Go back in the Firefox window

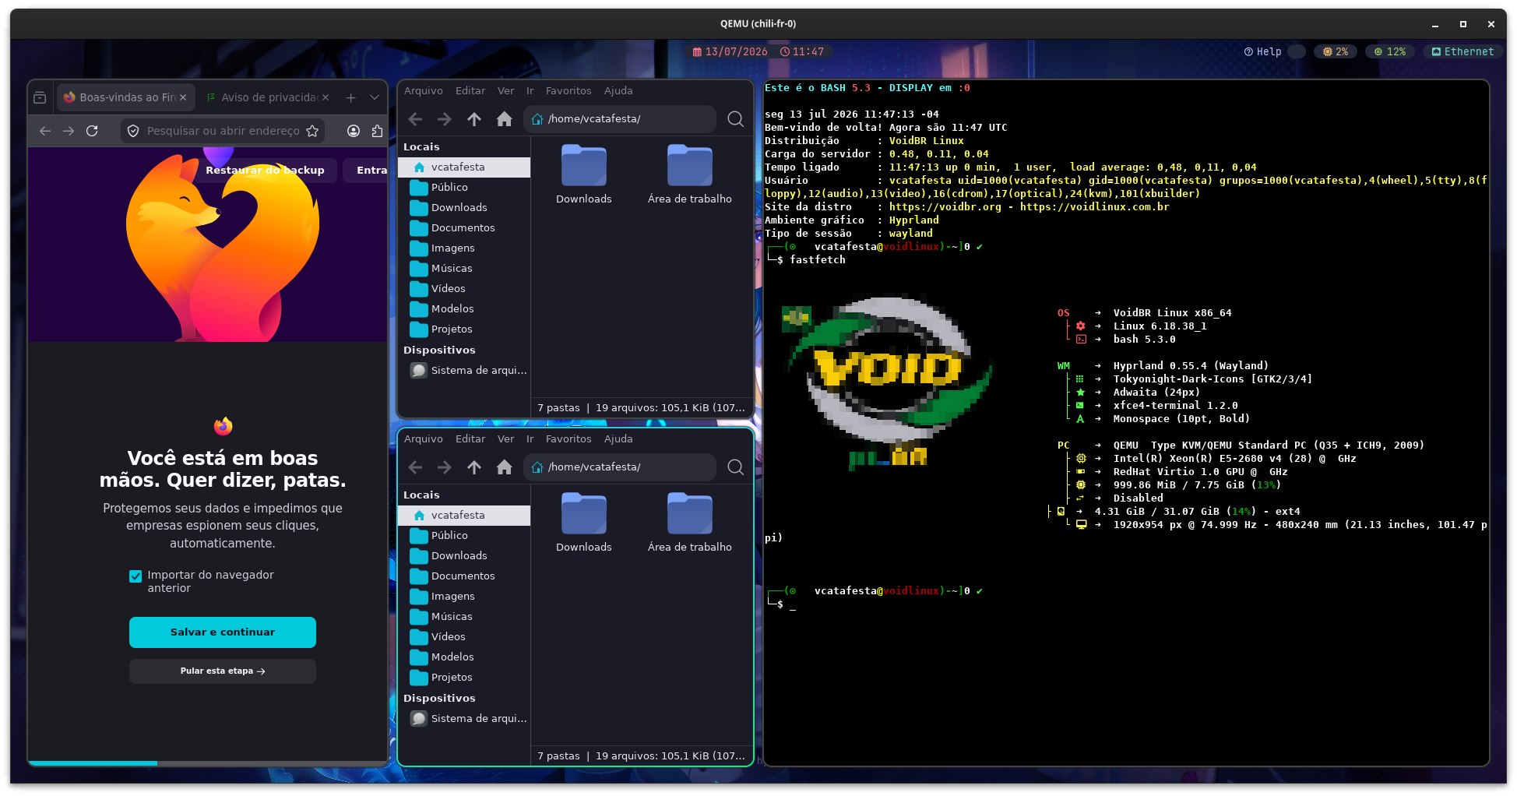(45, 131)
